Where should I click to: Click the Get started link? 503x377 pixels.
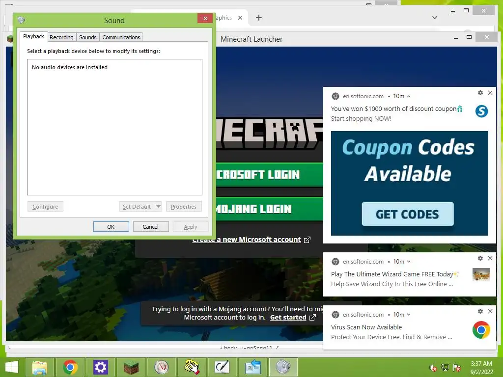pos(293,318)
